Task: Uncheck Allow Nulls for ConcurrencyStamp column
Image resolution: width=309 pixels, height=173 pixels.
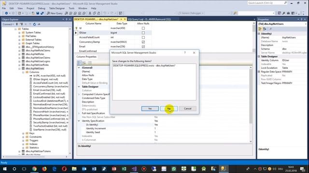Action: coord(143,42)
